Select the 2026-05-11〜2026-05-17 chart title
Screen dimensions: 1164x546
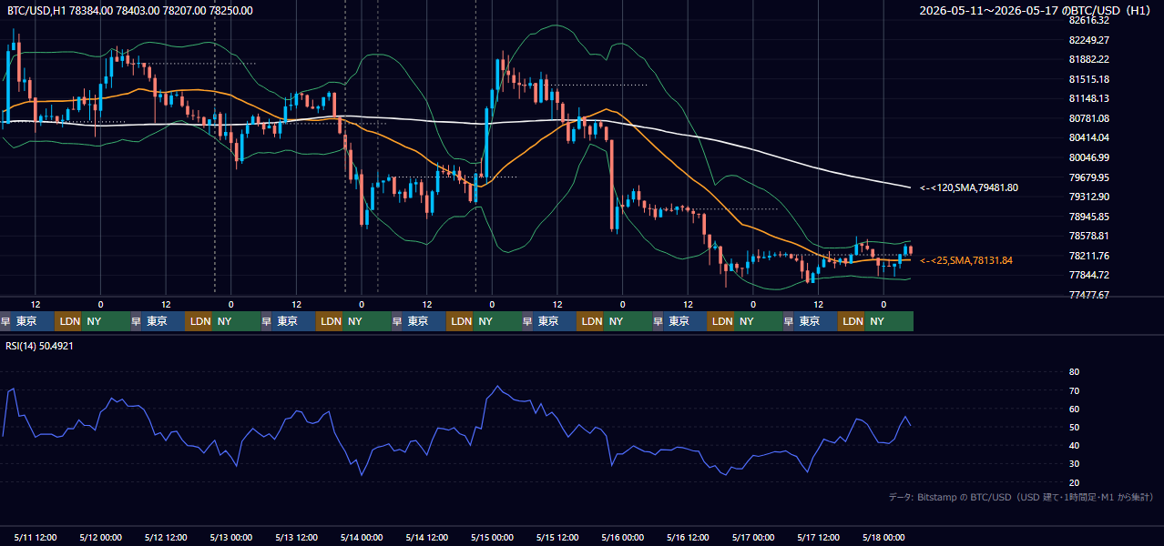coord(1036,10)
